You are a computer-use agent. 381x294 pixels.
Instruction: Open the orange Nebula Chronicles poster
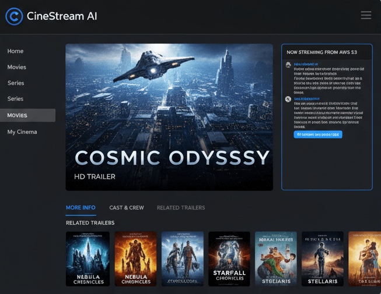point(135,259)
